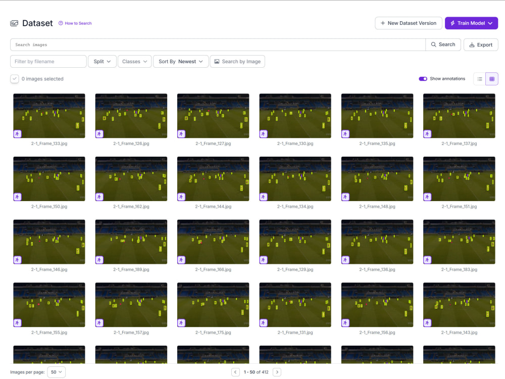This screenshot has height=379, width=505.
Task: Tick the select all images checkbox
Action: point(15,79)
